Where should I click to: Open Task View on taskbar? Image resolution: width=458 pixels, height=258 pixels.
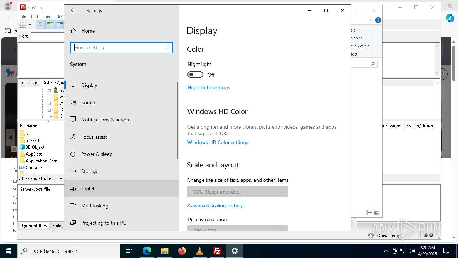click(x=129, y=251)
